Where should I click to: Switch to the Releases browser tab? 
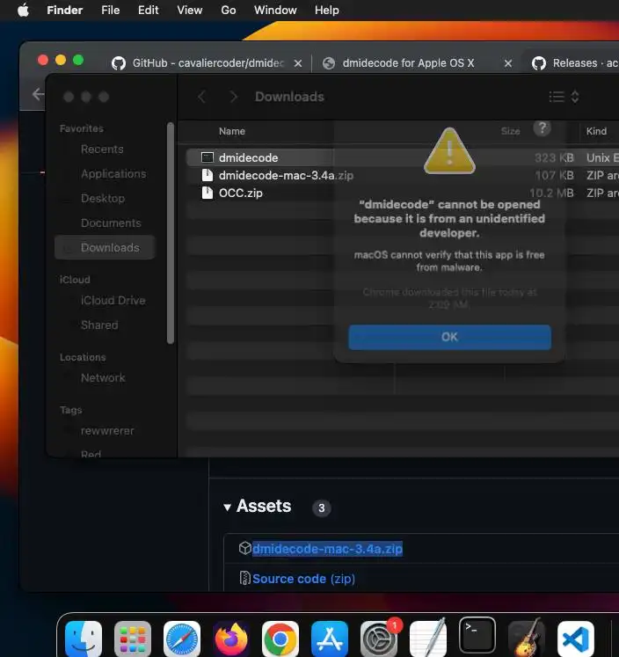pyautogui.click(x=576, y=63)
